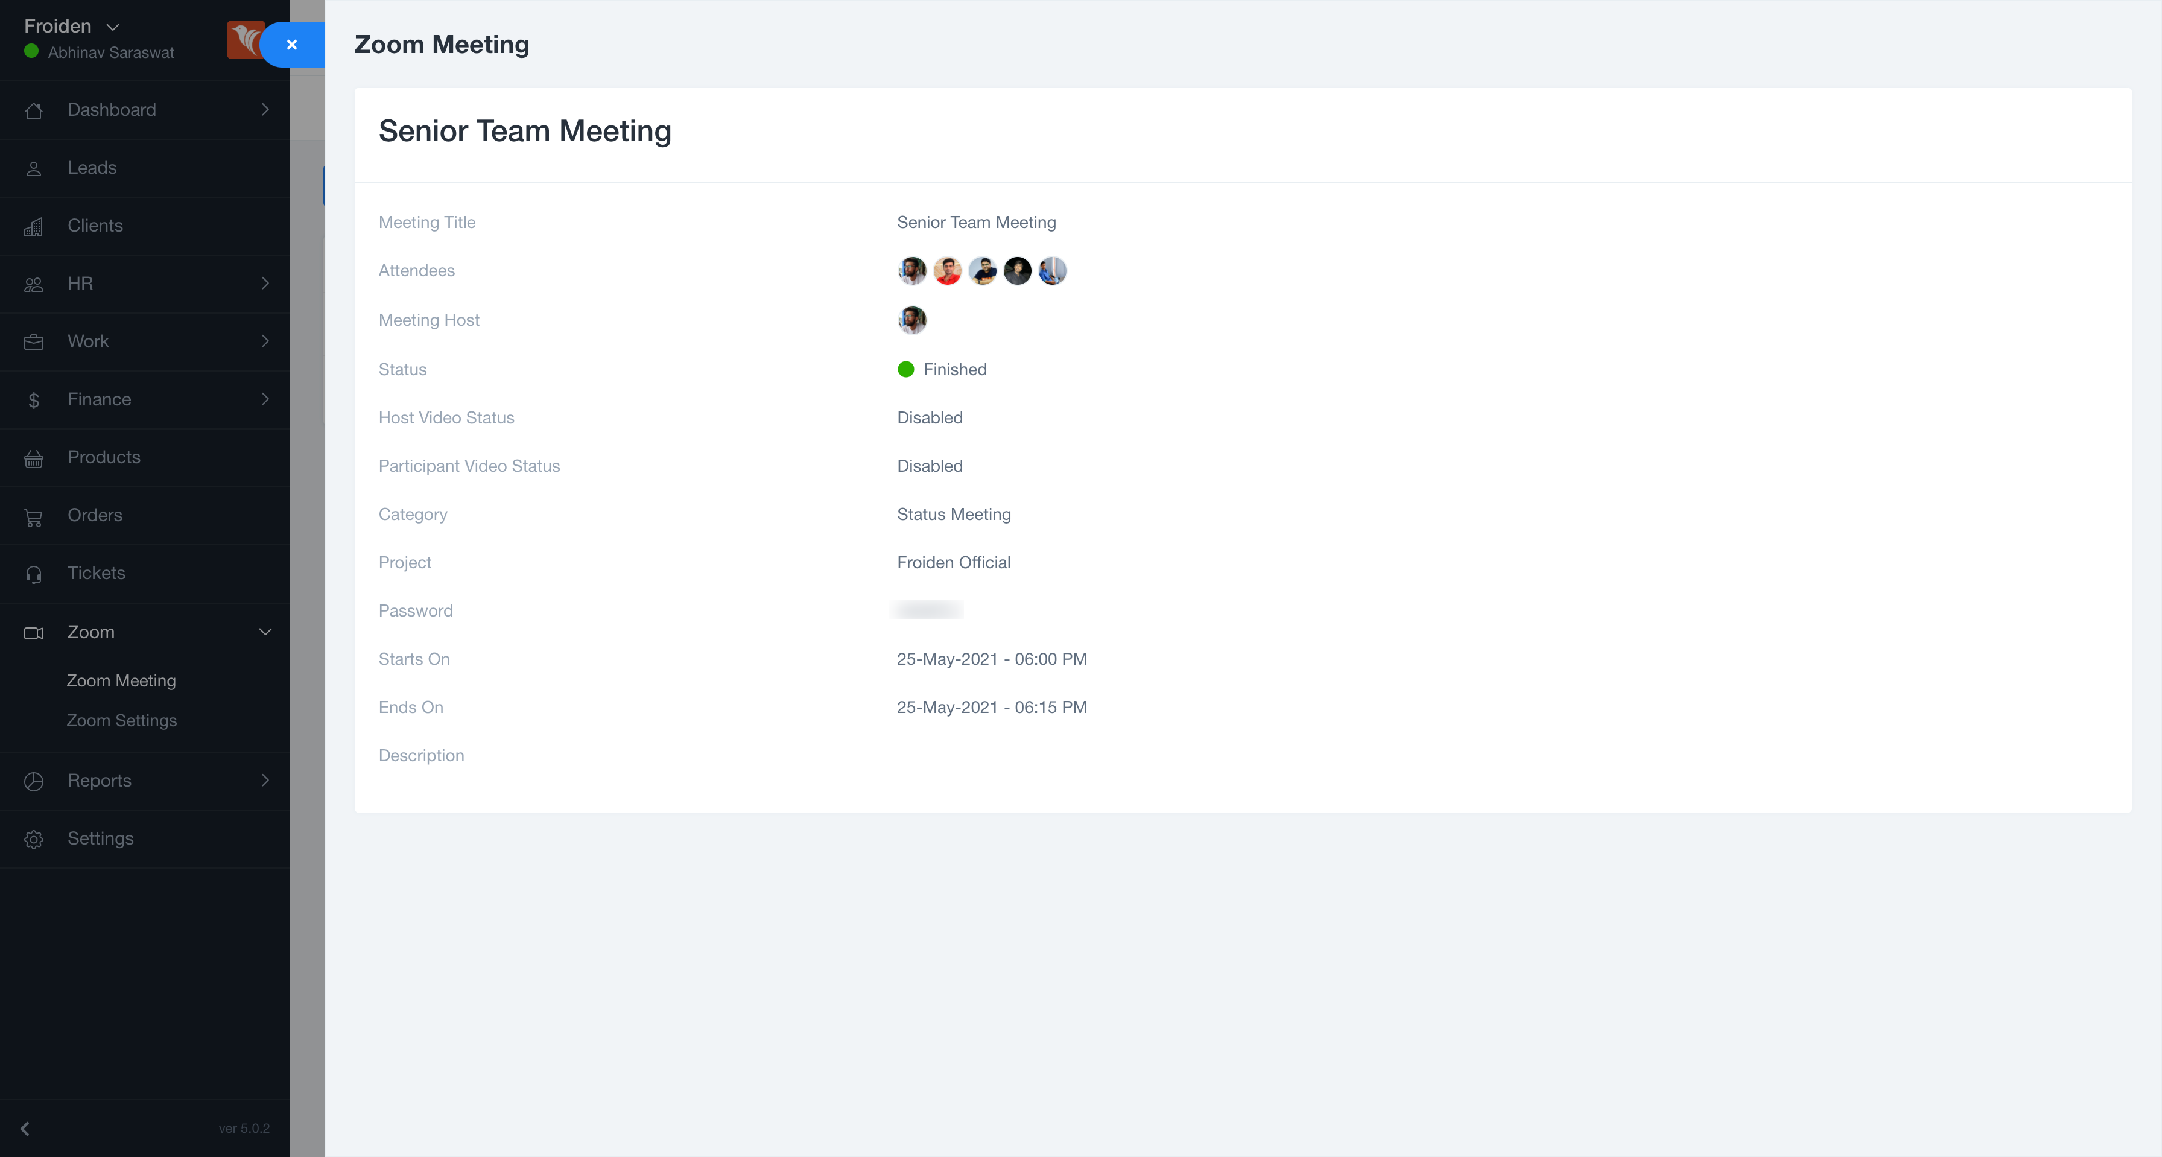Open Zoom Settings from the sidebar
This screenshot has width=2162, height=1157.
click(122, 720)
